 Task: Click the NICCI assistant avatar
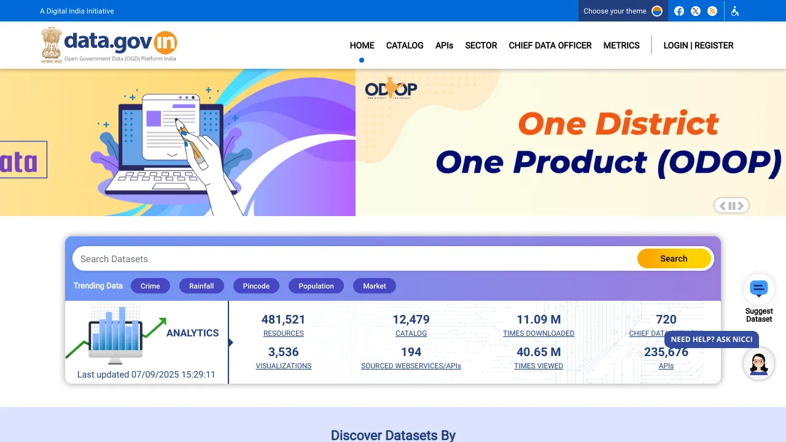759,364
